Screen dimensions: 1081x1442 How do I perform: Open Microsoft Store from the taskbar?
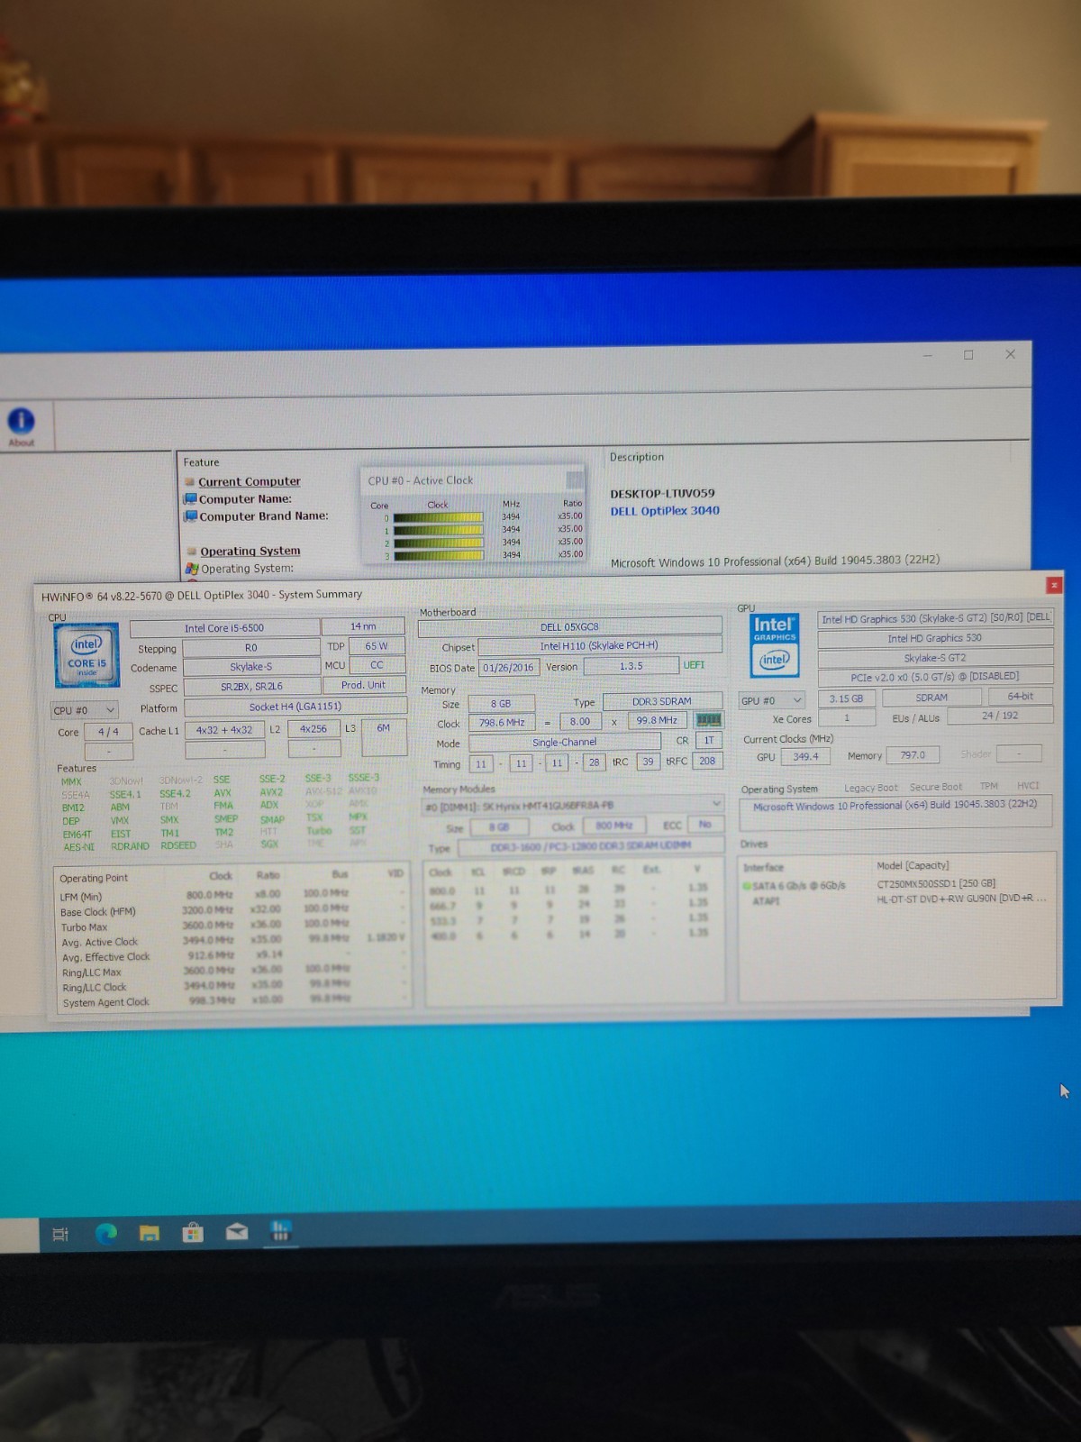pos(193,1232)
